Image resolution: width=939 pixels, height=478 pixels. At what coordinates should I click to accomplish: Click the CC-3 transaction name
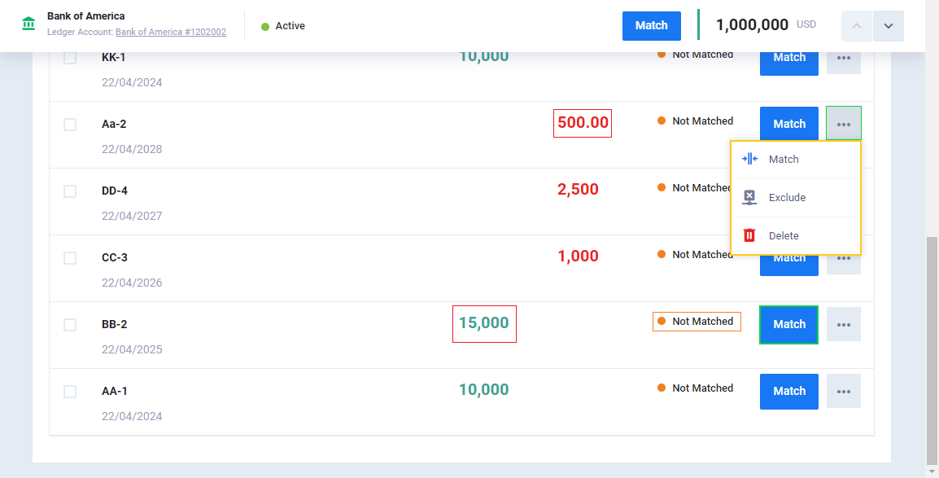(115, 258)
